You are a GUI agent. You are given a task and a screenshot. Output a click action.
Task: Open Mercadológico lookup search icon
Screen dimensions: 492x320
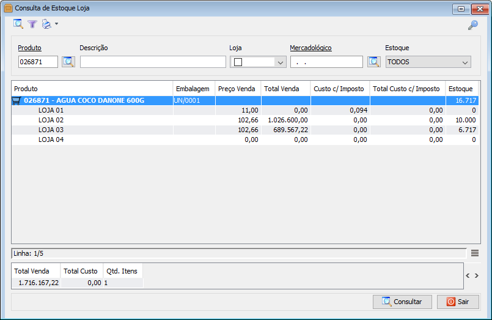tap(373, 62)
